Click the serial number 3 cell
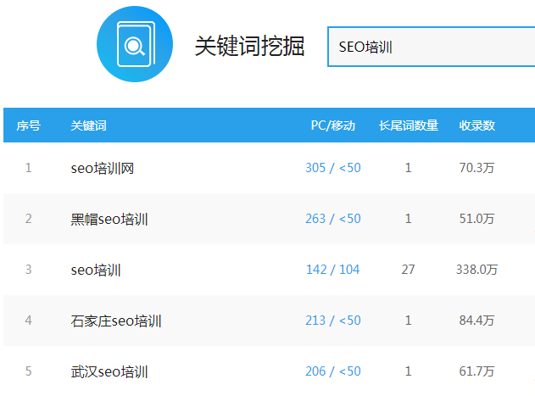 pos(29,270)
